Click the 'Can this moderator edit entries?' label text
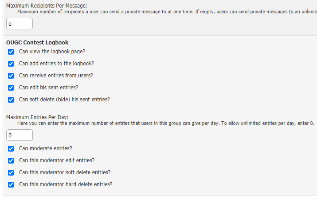 point(57,160)
